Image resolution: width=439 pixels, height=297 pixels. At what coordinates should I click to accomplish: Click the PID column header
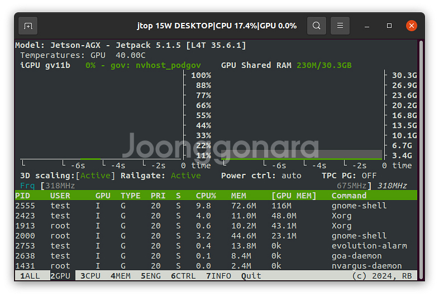(x=22, y=196)
